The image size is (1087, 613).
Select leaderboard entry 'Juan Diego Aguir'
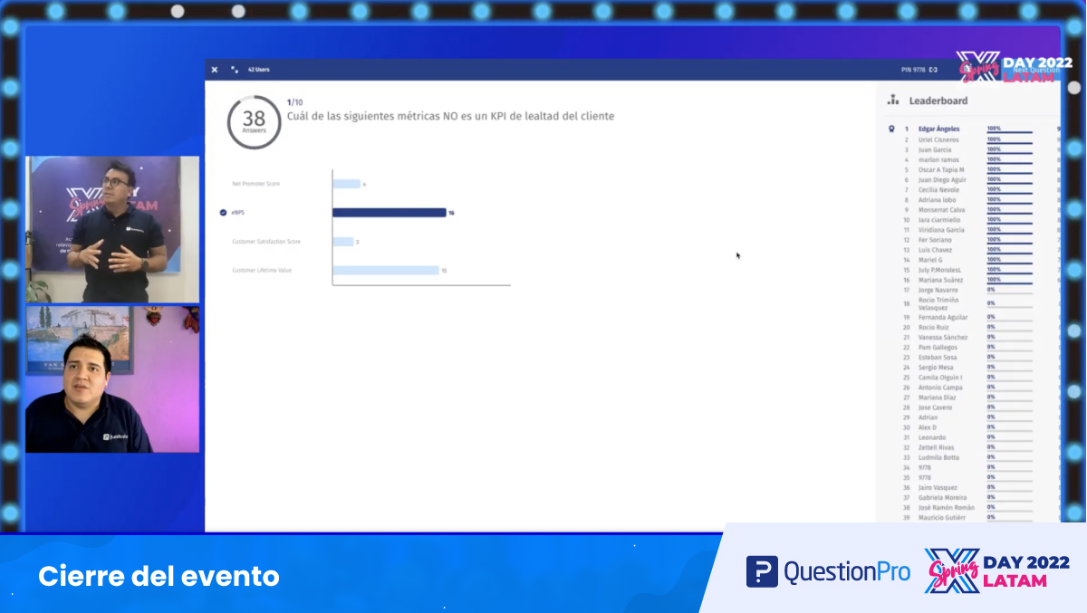(942, 180)
